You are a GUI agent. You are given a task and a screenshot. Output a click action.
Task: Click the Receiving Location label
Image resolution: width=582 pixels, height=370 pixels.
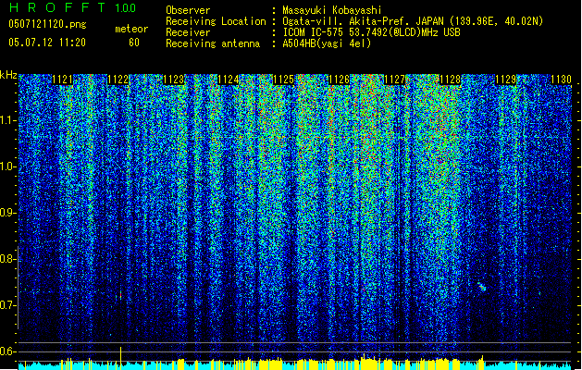click(x=216, y=21)
